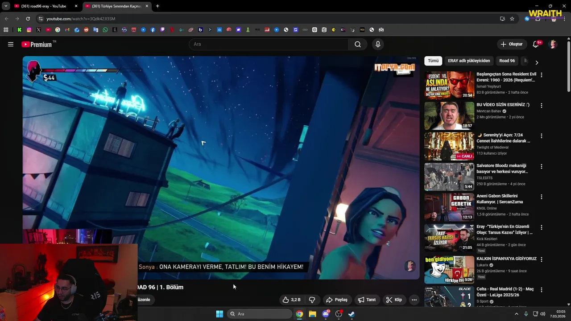Open Steam from the taskbar
This screenshot has width=571, height=321.
coord(352,314)
